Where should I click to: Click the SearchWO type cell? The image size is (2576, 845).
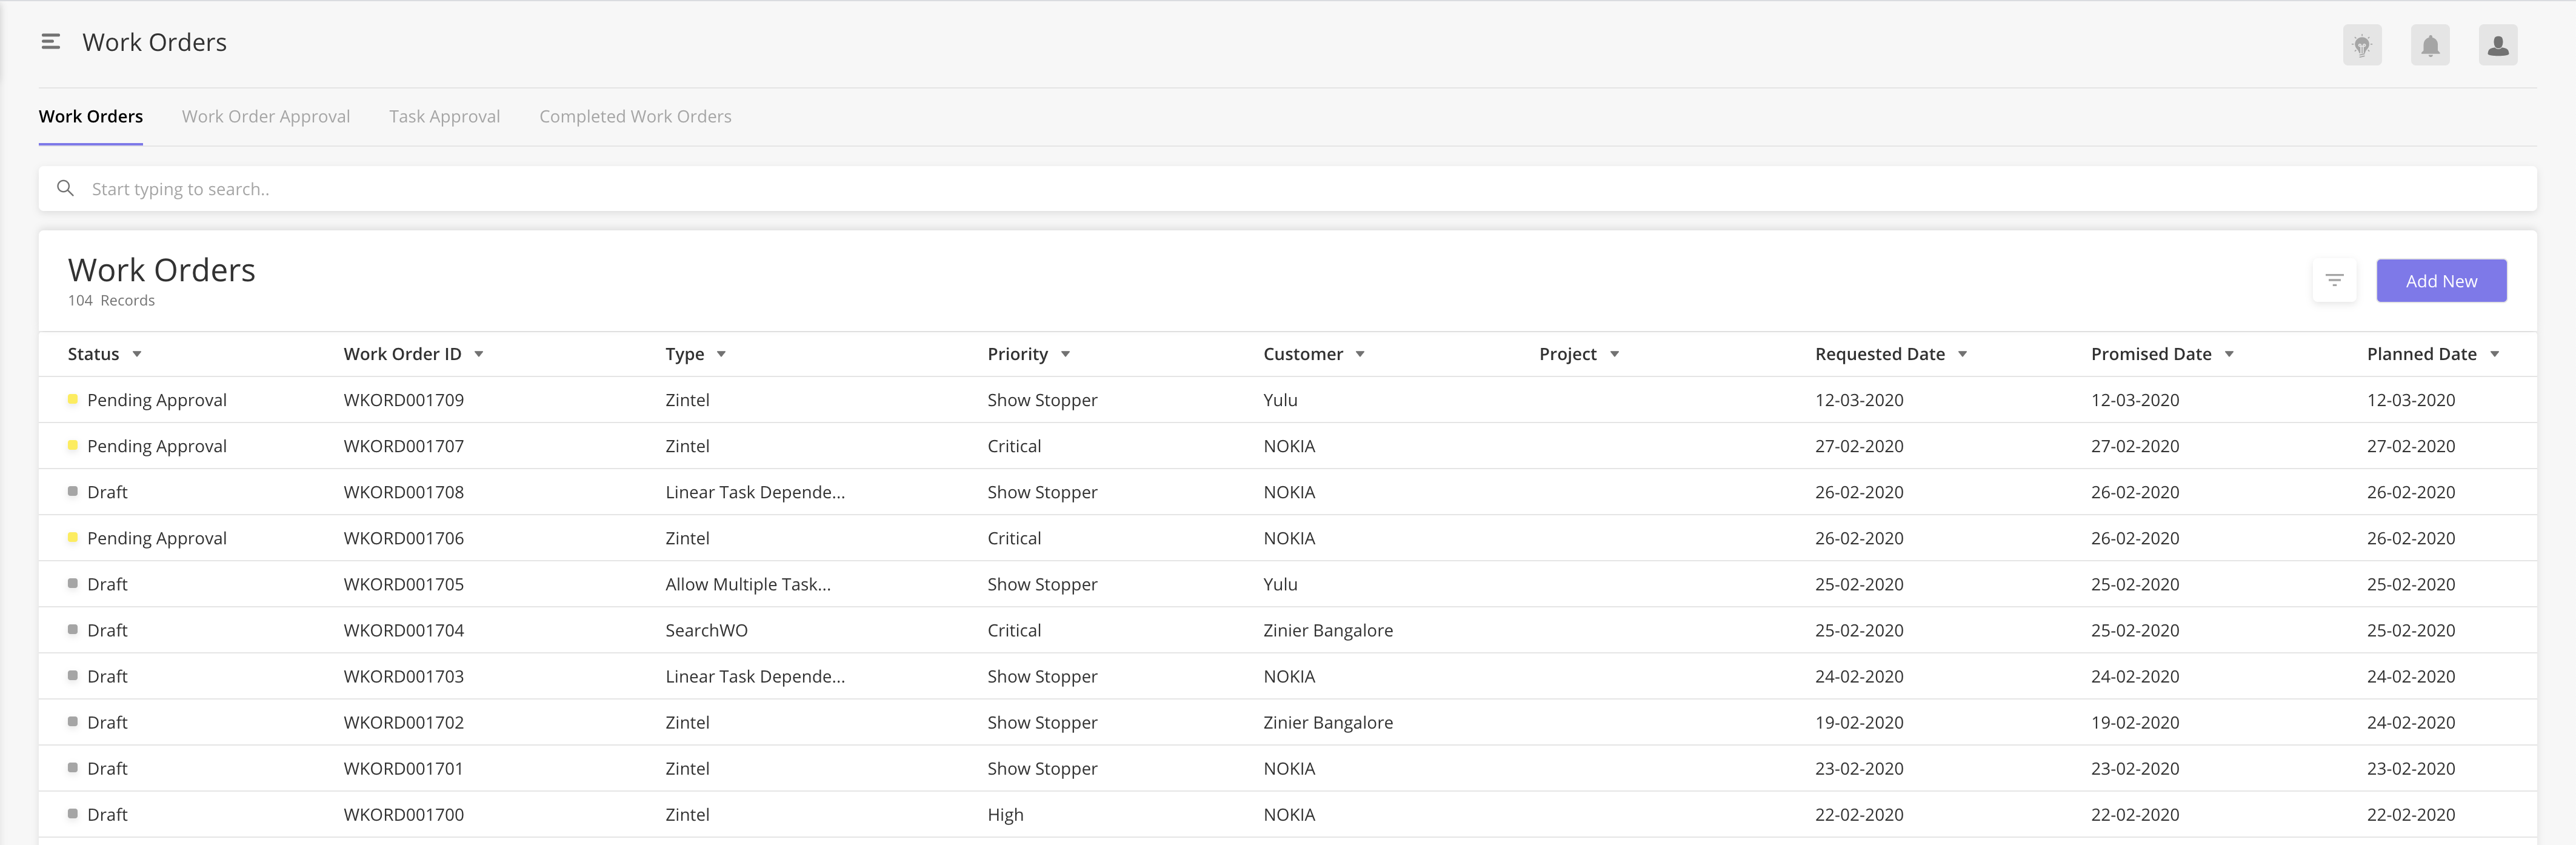pos(706,630)
